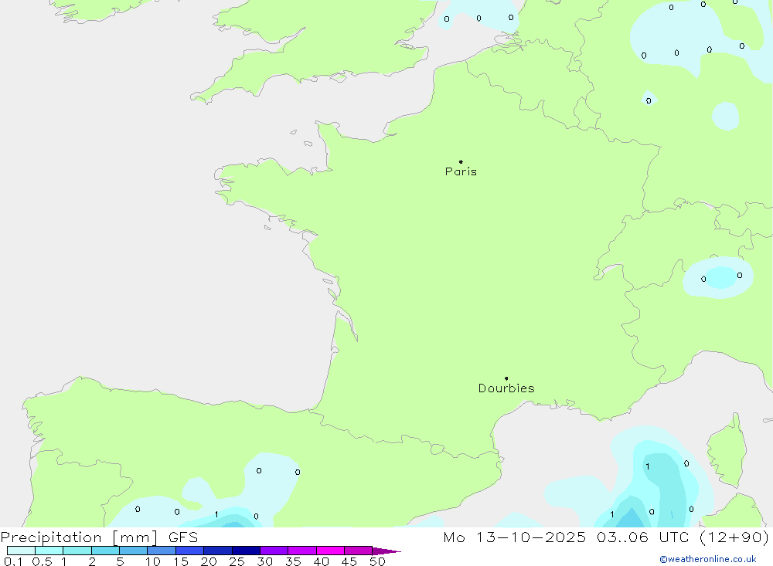The width and height of the screenshot is (773, 566).
Task: Click the legend value 10
Action: point(153,561)
